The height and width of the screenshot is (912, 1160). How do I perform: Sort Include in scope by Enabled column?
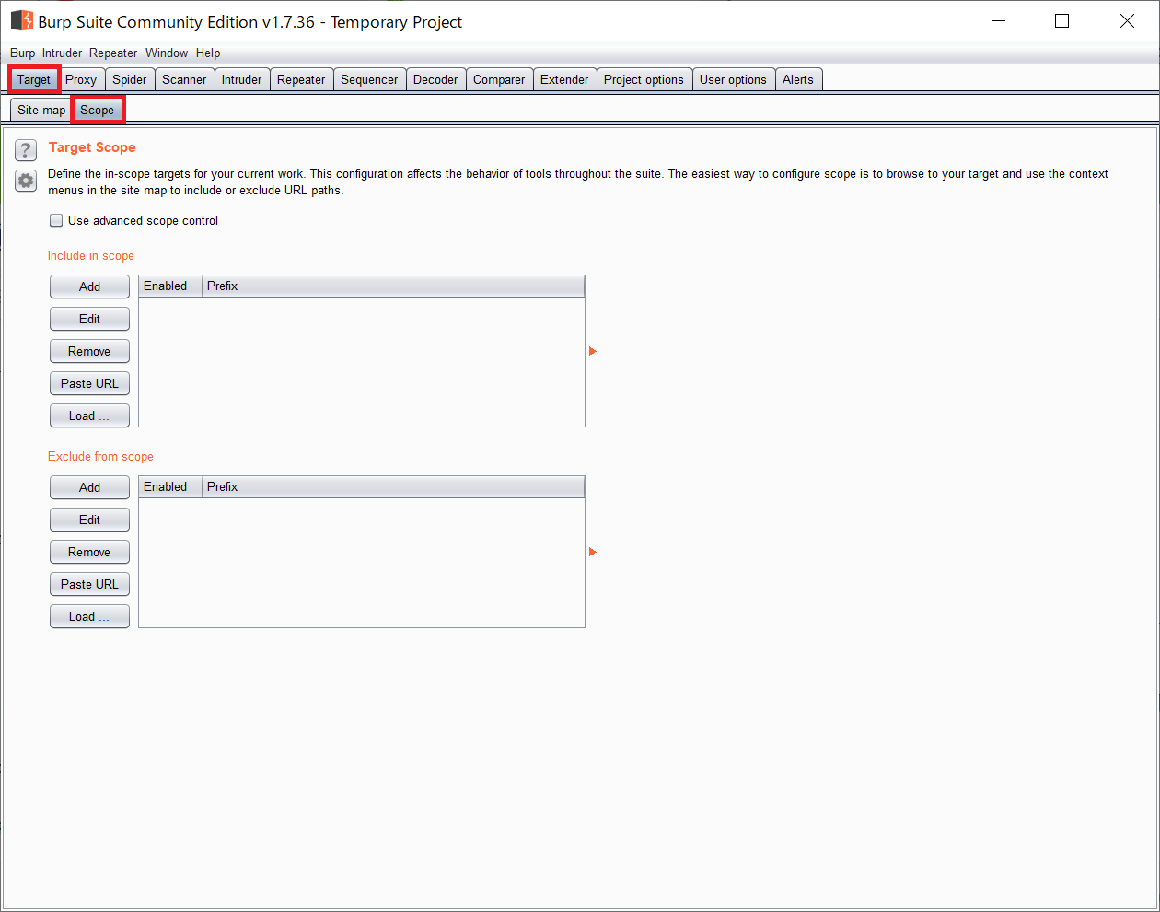[x=170, y=286]
